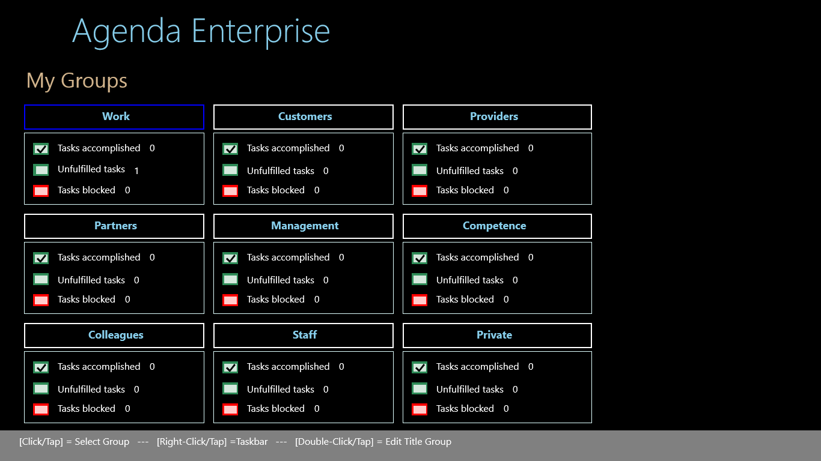Viewport: 821px width, 461px height.
Task: Click Staff's red tasks blocked icon
Action: coord(230,409)
